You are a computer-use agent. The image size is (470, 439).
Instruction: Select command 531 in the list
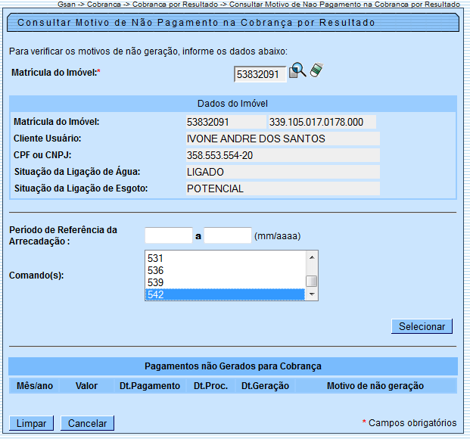point(226,258)
